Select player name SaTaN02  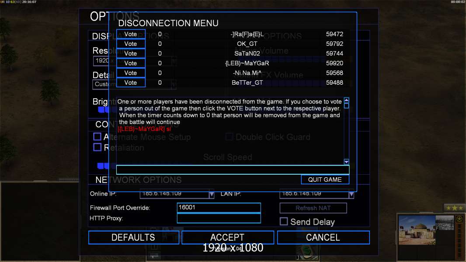[x=247, y=53]
